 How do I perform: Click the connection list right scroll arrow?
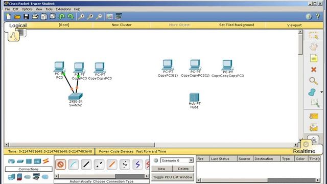pos(147,176)
